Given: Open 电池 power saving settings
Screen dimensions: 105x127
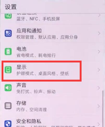Looking at the screenshot, I should point(52,52).
